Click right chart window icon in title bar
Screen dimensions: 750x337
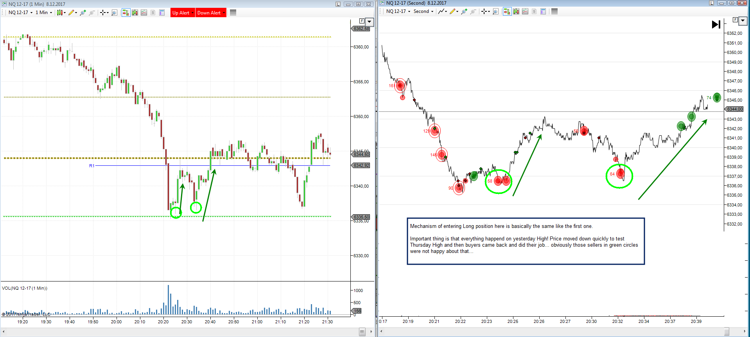382,3
